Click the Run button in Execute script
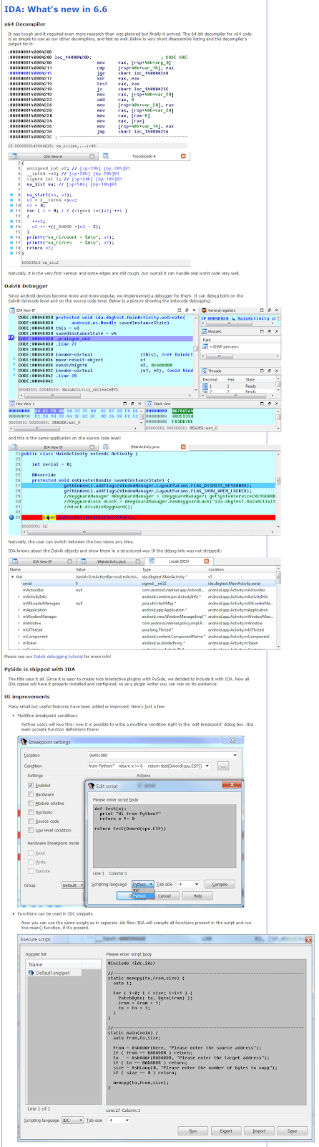Screen dimensions: 319x1147 click(192, 1131)
